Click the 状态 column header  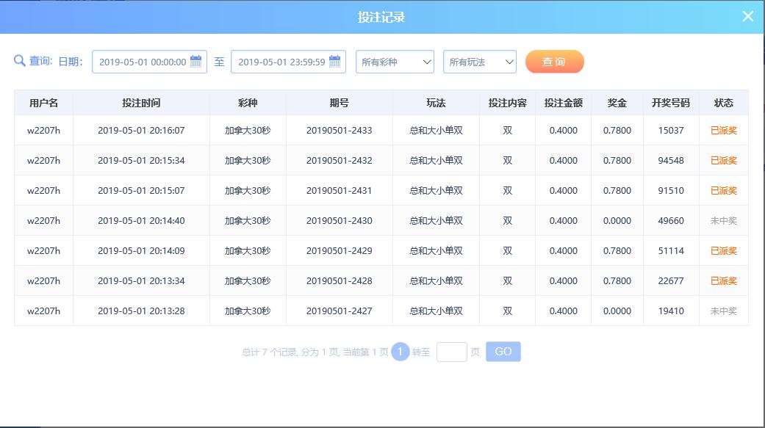[724, 103]
